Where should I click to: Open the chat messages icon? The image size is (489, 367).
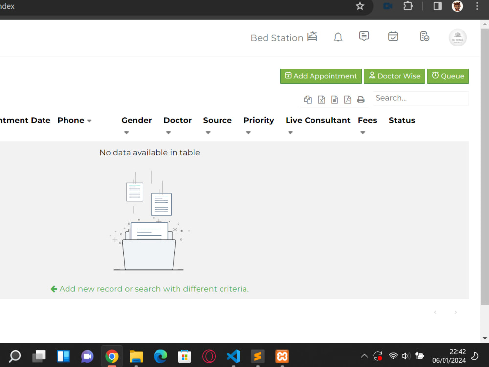[364, 36]
